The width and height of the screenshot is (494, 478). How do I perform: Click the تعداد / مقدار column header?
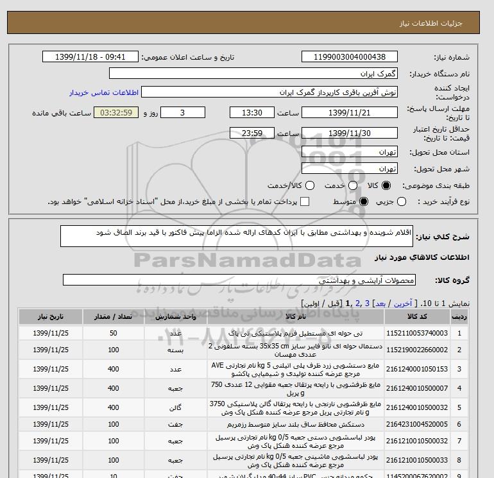[113, 317]
